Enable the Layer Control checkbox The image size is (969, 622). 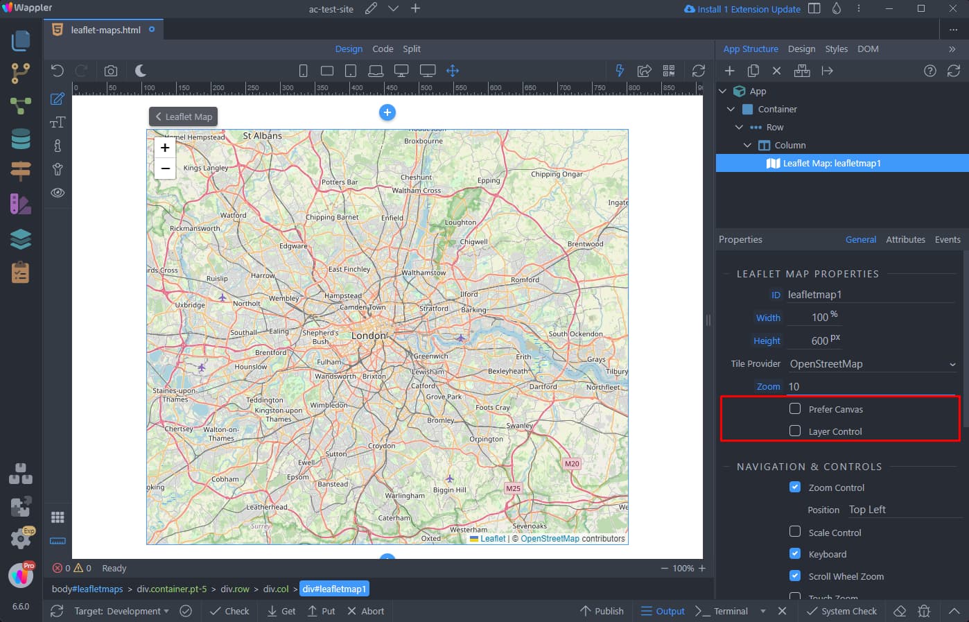click(x=795, y=431)
